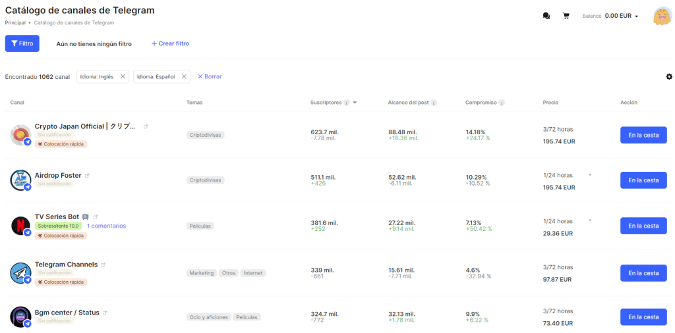The width and height of the screenshot is (675, 333).
Task: Click the Filtro button
Action: tap(22, 43)
